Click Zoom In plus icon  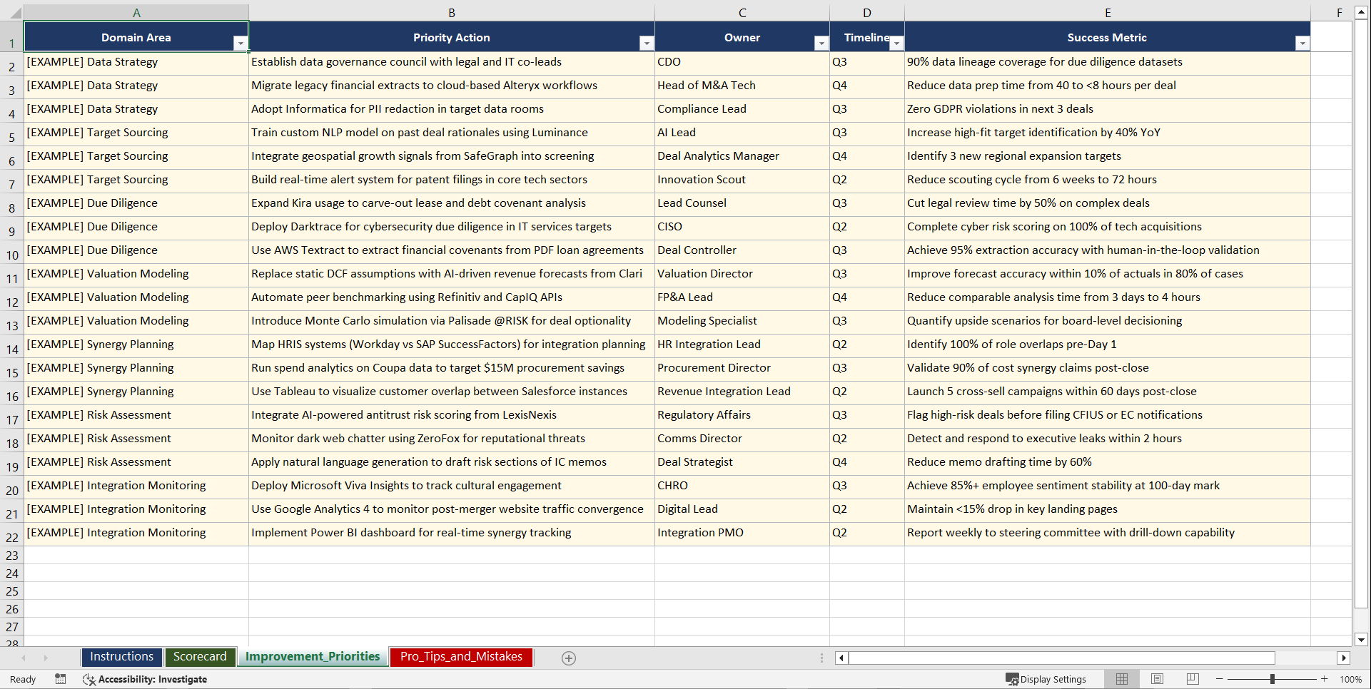click(1325, 679)
